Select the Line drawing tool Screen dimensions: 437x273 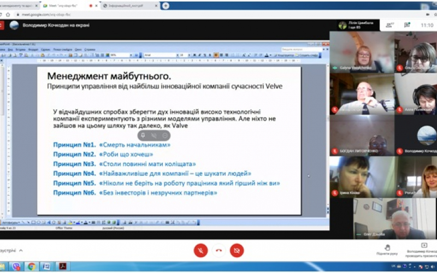23,222
